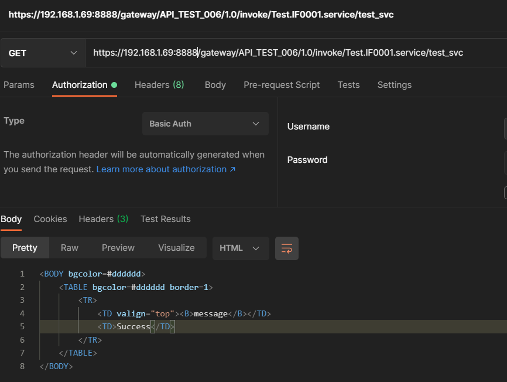This screenshot has width=507, height=382.
Task: Show the Preview response view
Action: tap(118, 248)
